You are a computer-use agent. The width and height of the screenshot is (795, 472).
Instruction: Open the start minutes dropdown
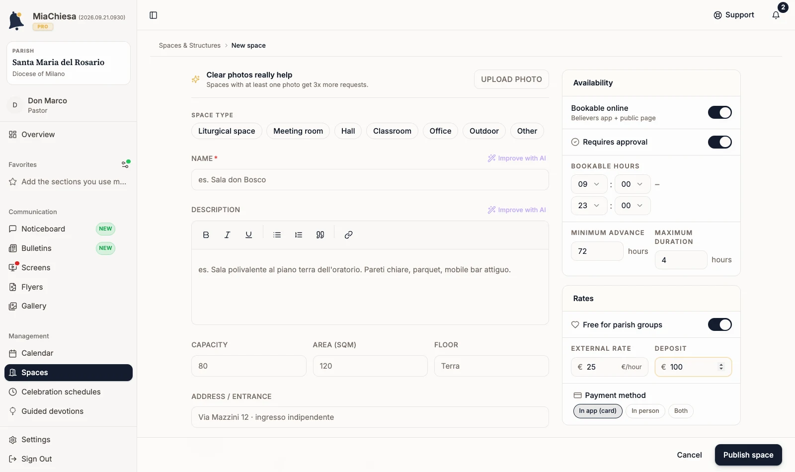point(633,184)
